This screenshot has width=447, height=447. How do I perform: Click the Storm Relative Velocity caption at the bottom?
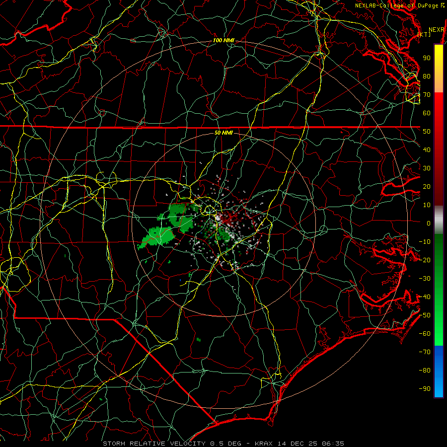point(223,444)
